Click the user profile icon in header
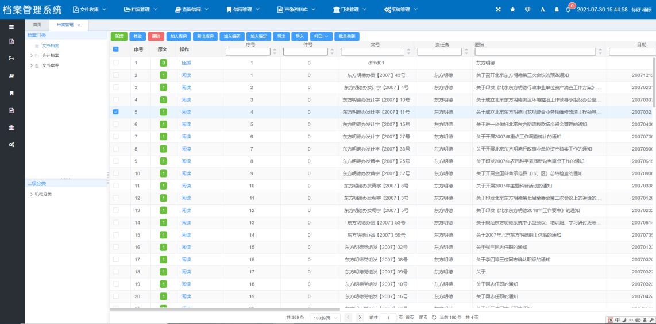 [x=556, y=10]
